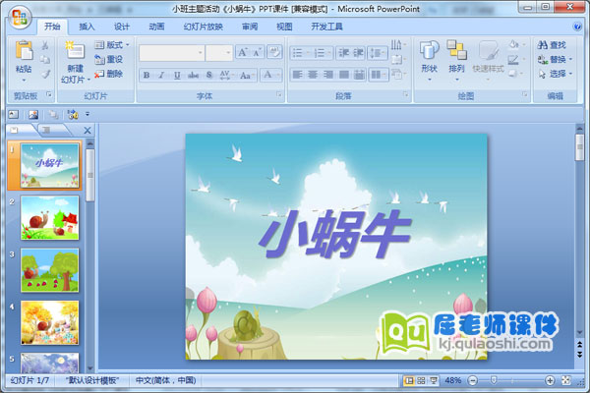Viewport: 590px width, 393px height.
Task: Click the theme name 默认设计模板 in status bar
Action: pyautogui.click(x=92, y=380)
